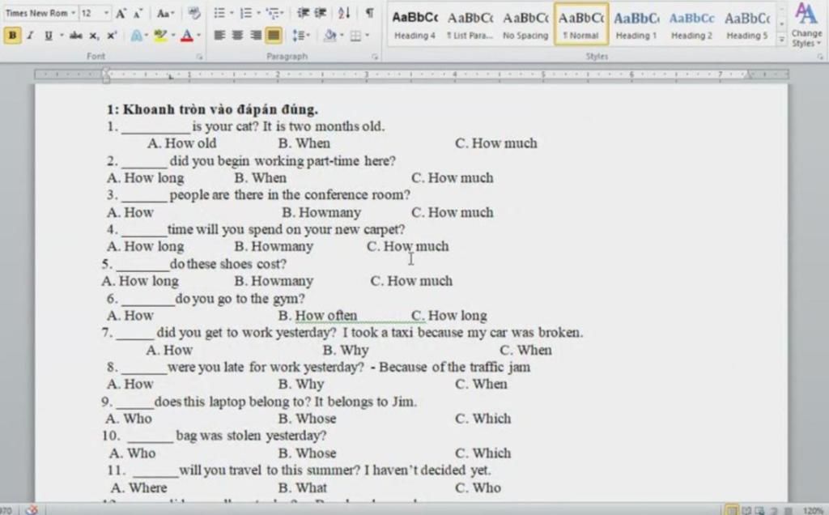This screenshot has height=515, width=829.
Task: Apply Normal style
Action: pos(581,24)
